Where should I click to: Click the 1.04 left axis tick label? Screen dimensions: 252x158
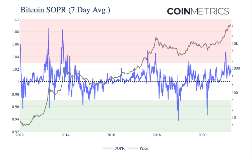pyautogui.click(x=16, y=57)
